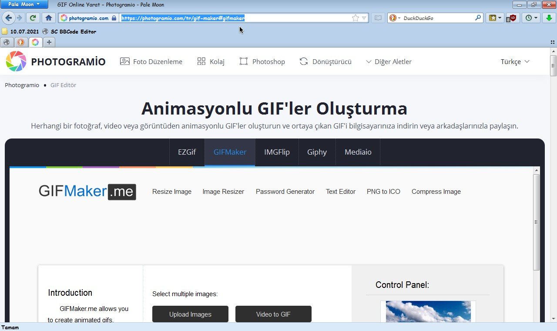Image resolution: width=557 pixels, height=331 pixels.
Task: Switch to the Giphy tab
Action: click(317, 152)
